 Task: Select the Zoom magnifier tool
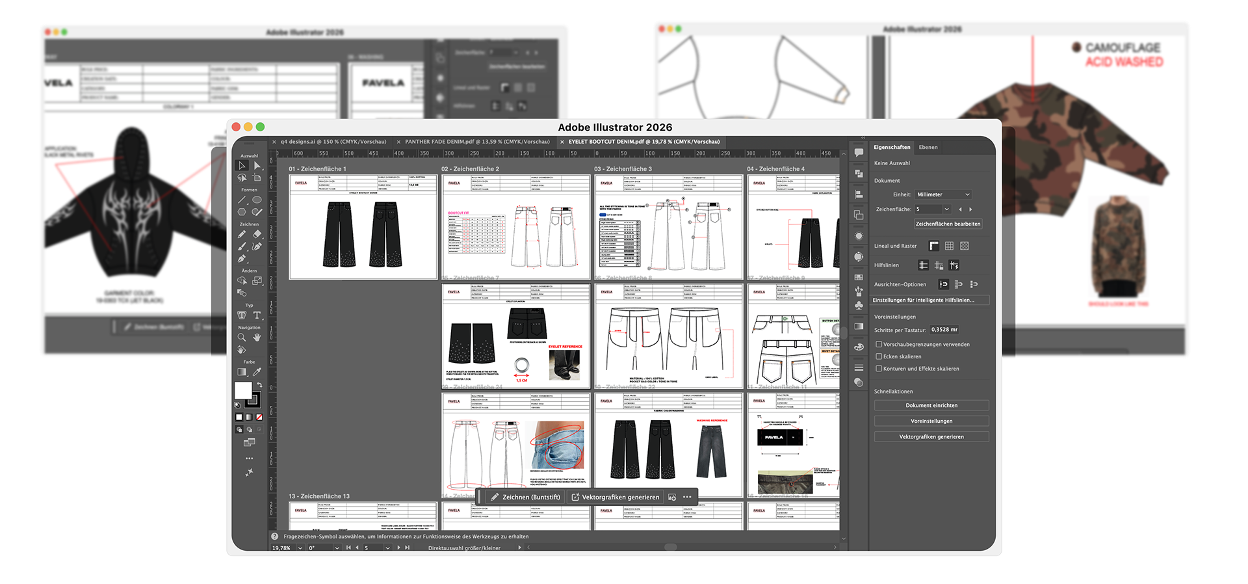point(242,338)
